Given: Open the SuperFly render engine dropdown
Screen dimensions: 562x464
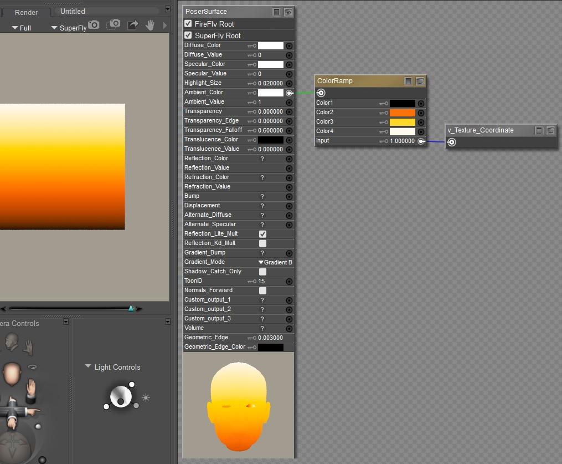Looking at the screenshot, I should [x=69, y=28].
